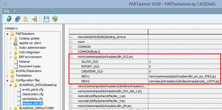Collapse the $CADENAS_DATA/datasetup tree node
Screen dimensions: 222x110
(x=11, y=85)
